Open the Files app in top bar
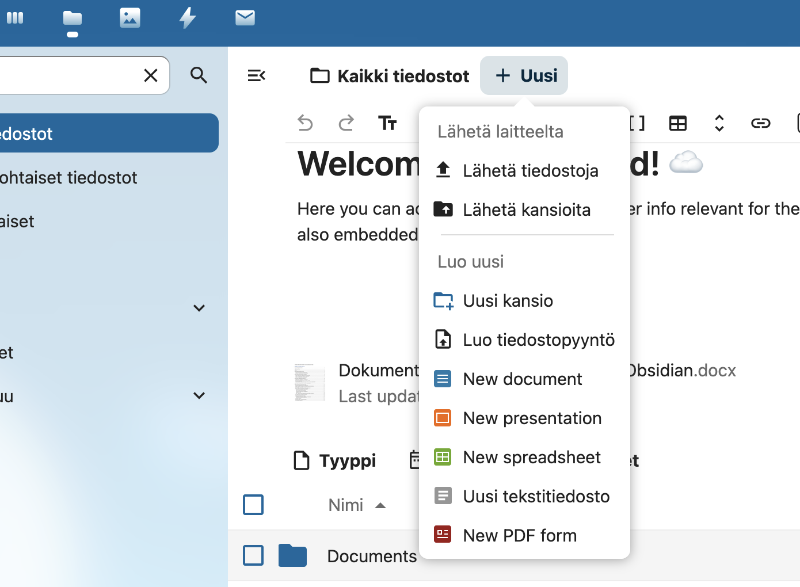Screen dimensions: 800x587 [x=73, y=18]
